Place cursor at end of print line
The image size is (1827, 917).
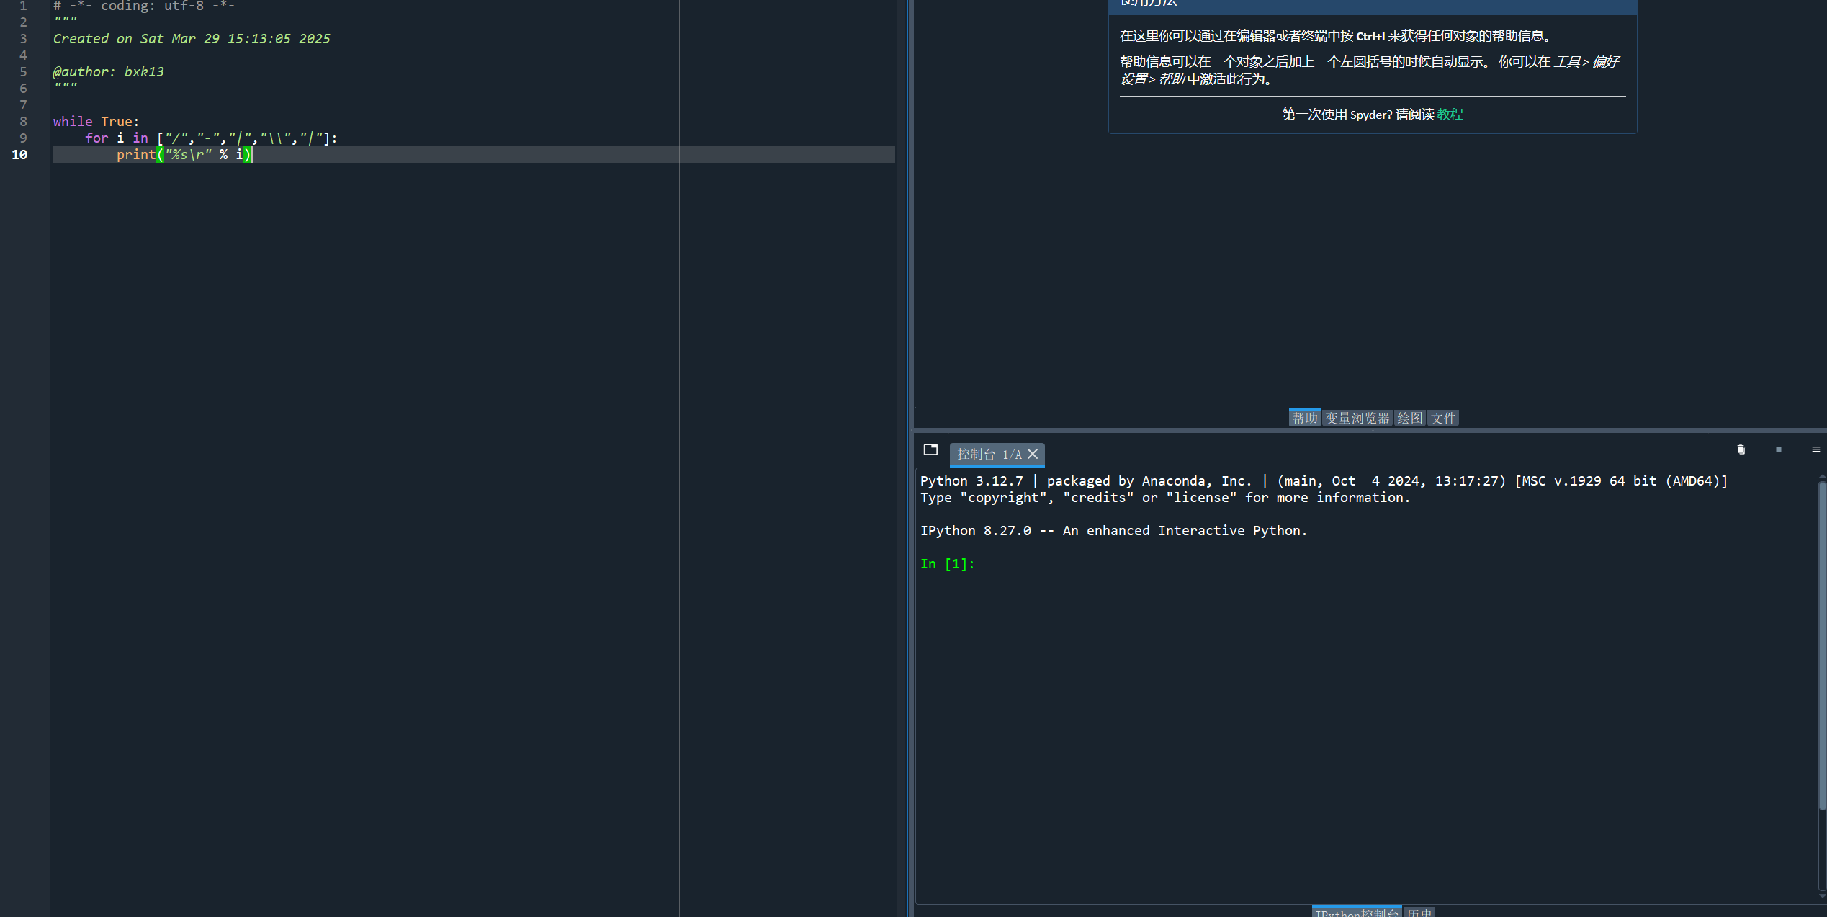(253, 155)
